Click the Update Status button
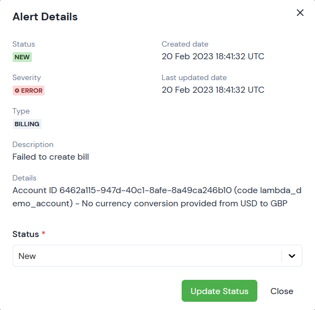 click(x=220, y=291)
